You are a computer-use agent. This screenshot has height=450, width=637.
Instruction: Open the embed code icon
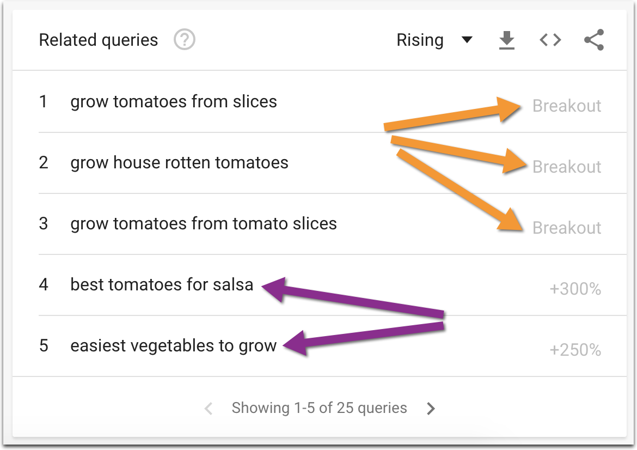tap(550, 39)
